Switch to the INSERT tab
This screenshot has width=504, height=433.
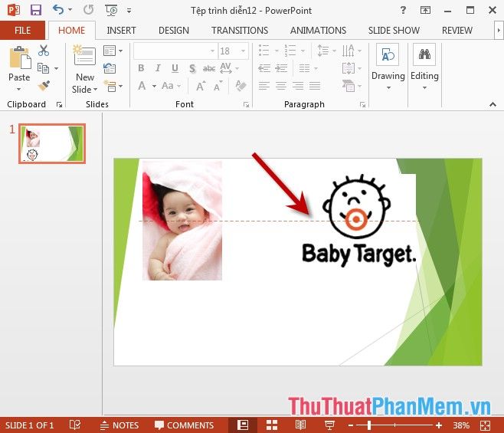point(121,30)
